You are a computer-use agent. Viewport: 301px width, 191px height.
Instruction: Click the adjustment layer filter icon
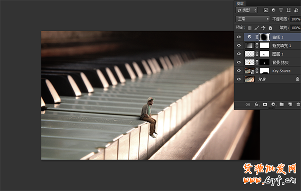273,10
